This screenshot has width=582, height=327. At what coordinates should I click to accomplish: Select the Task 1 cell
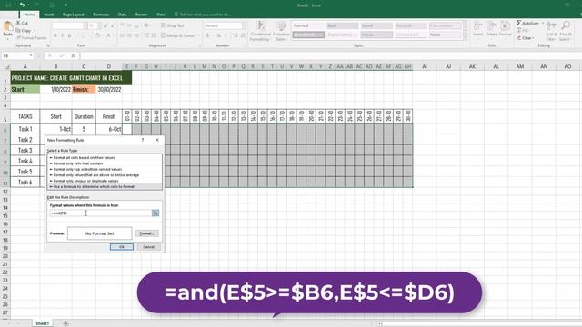tap(25, 129)
